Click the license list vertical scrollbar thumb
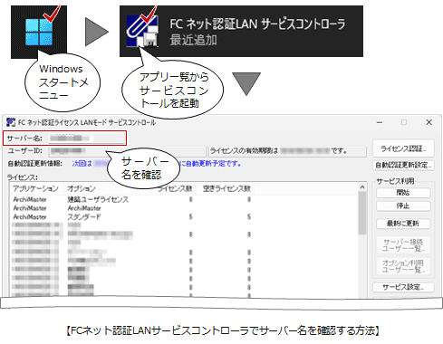 (362, 213)
